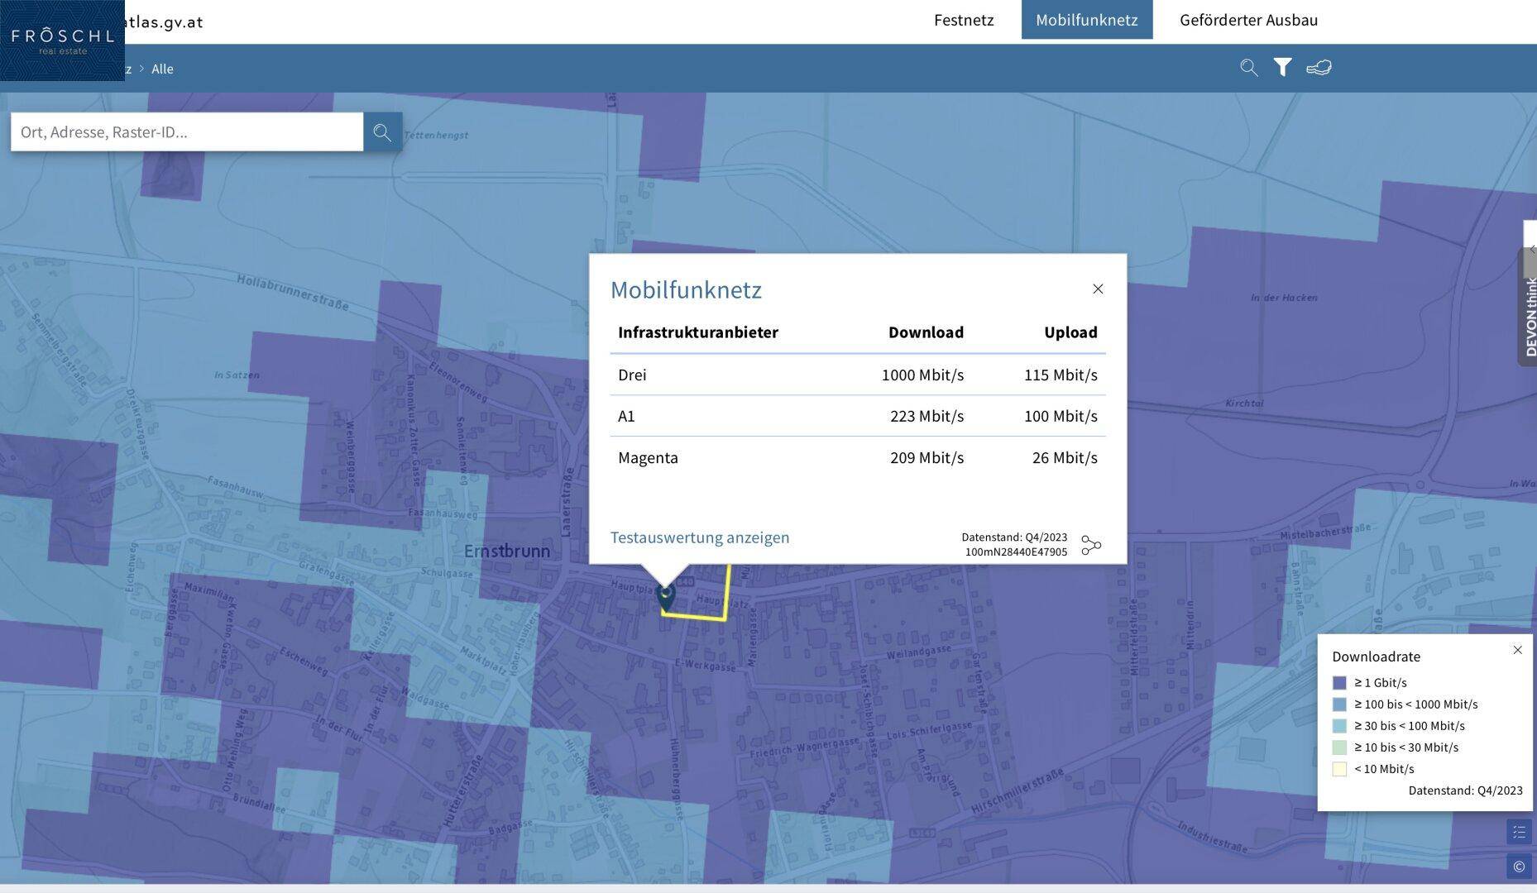Click the Testauswertung anzeigen link
1537x893 pixels.
point(700,537)
